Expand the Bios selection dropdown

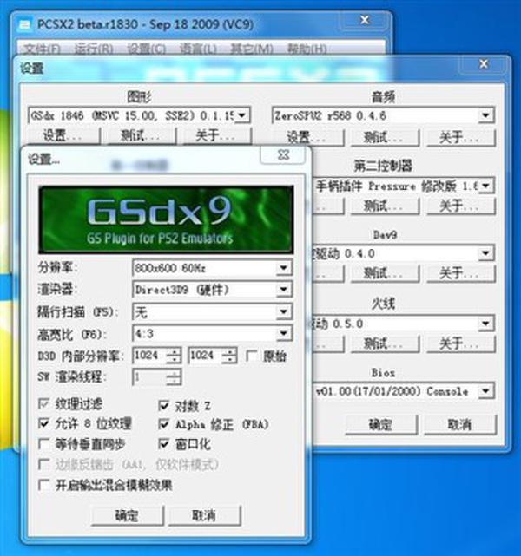coord(485,390)
